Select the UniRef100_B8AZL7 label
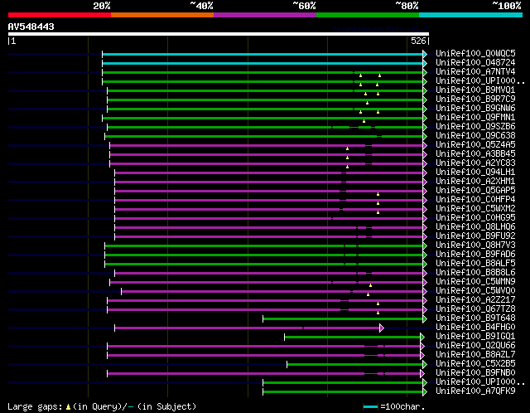Screen dimensions: 530x413 pos(475,355)
